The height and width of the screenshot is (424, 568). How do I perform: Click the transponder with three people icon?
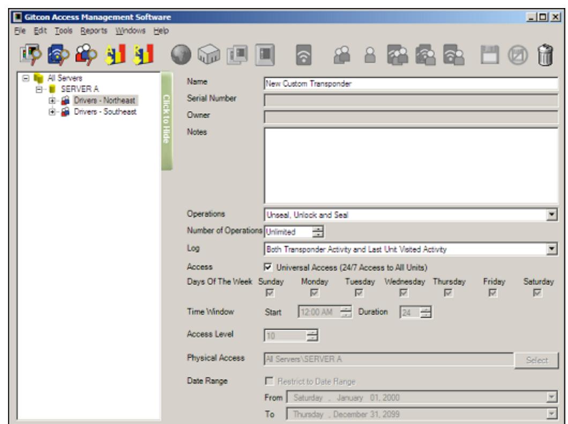pos(398,55)
